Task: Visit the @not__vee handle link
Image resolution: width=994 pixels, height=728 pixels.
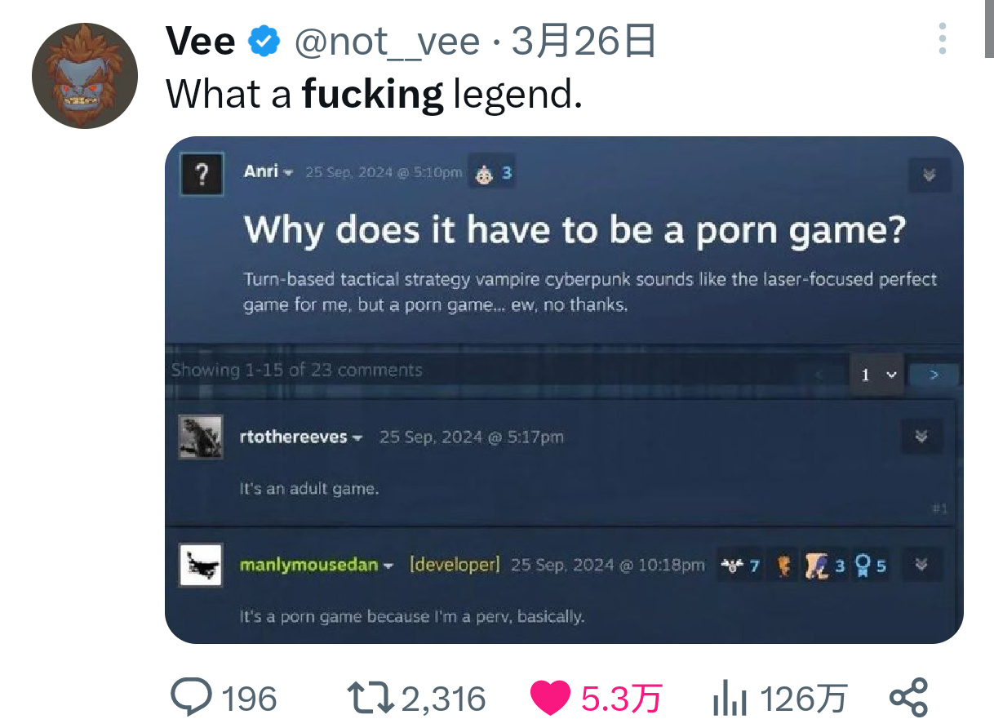Action: point(386,41)
